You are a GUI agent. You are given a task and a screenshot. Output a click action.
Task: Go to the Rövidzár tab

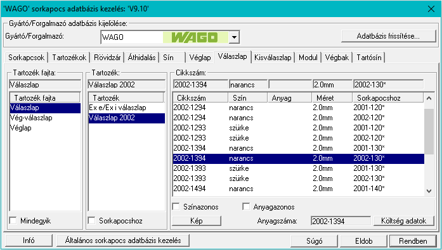click(x=107, y=58)
